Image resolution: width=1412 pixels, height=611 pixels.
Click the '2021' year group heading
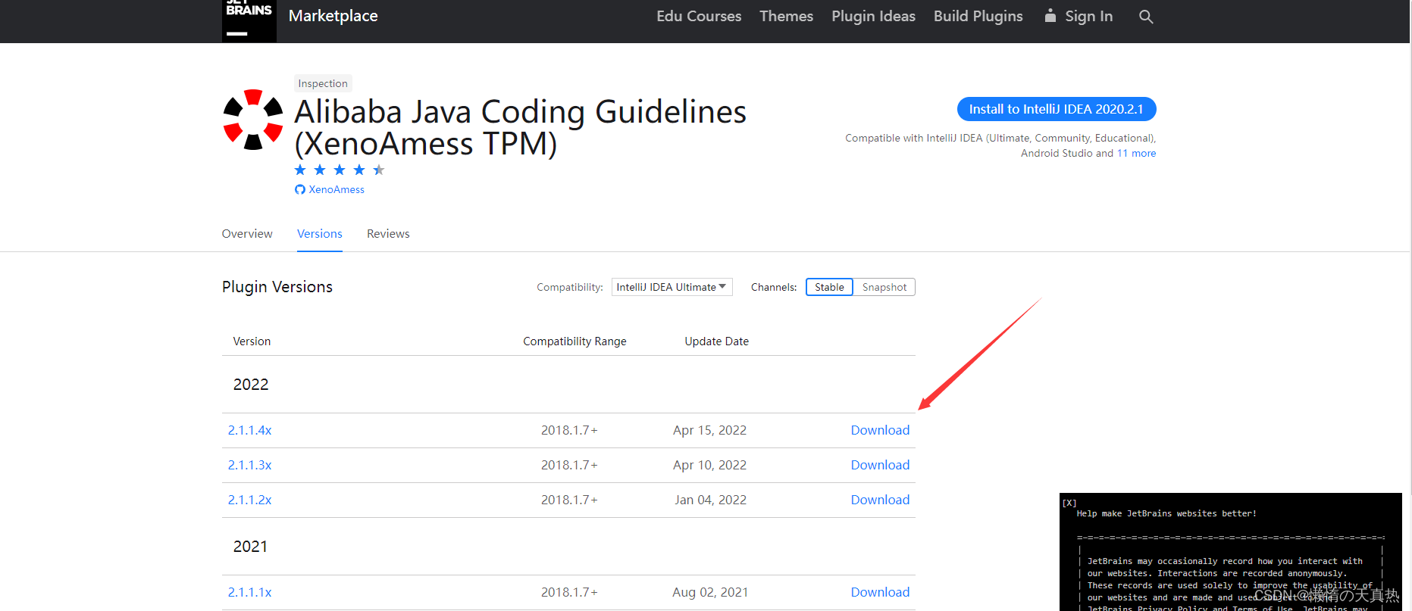coord(251,547)
